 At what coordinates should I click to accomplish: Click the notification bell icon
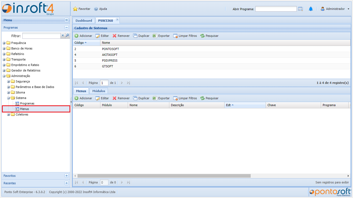pos(311,9)
